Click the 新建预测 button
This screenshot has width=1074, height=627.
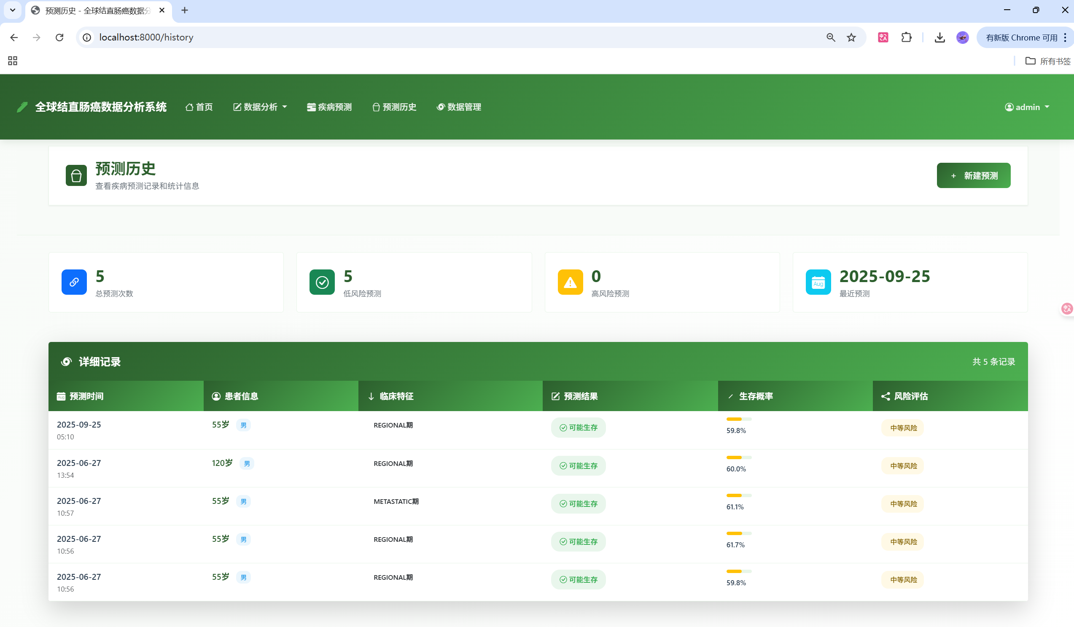tap(973, 175)
